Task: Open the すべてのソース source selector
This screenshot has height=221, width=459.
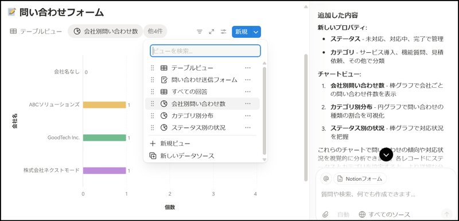Action: 384,214
